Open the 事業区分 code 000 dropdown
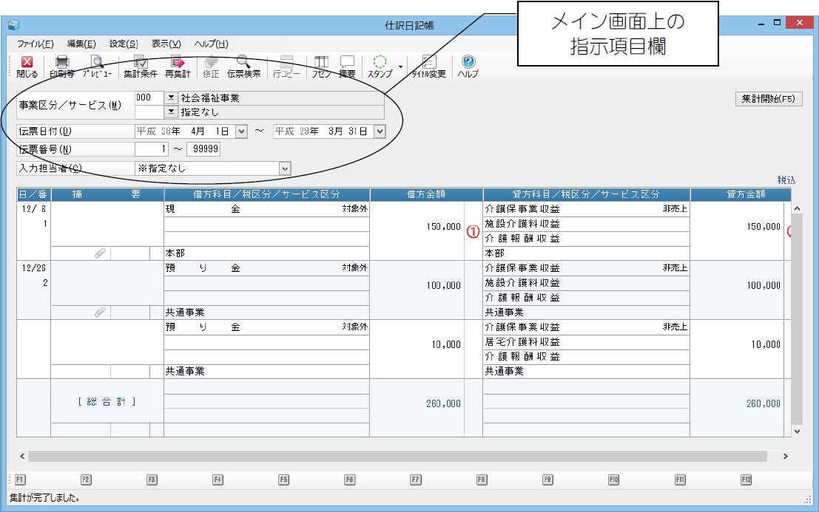Viewport: 819px width, 512px height. 171,98
